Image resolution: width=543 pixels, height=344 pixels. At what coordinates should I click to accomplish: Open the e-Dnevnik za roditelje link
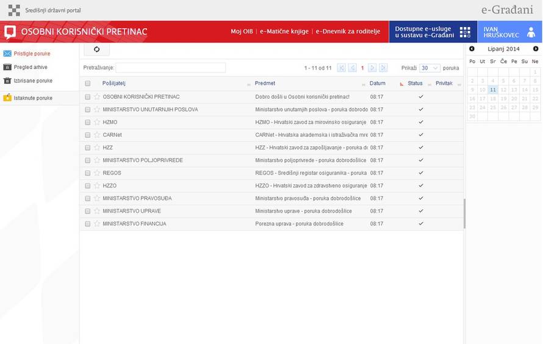click(348, 32)
